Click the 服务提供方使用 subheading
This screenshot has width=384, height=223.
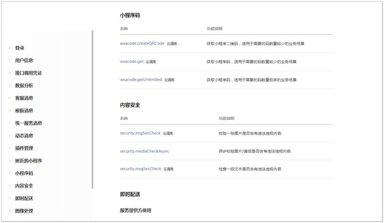(x=135, y=210)
